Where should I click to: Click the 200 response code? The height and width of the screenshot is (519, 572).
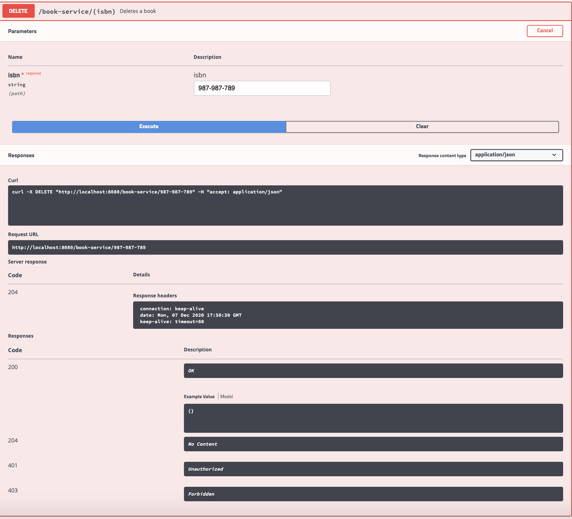tap(13, 367)
